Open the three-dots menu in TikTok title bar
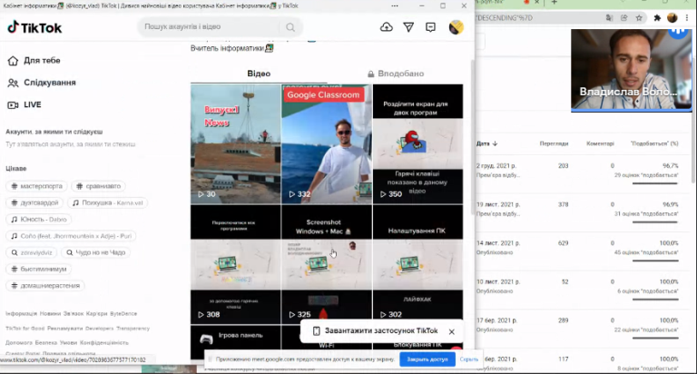The width and height of the screenshot is (697, 374). click(395, 5)
